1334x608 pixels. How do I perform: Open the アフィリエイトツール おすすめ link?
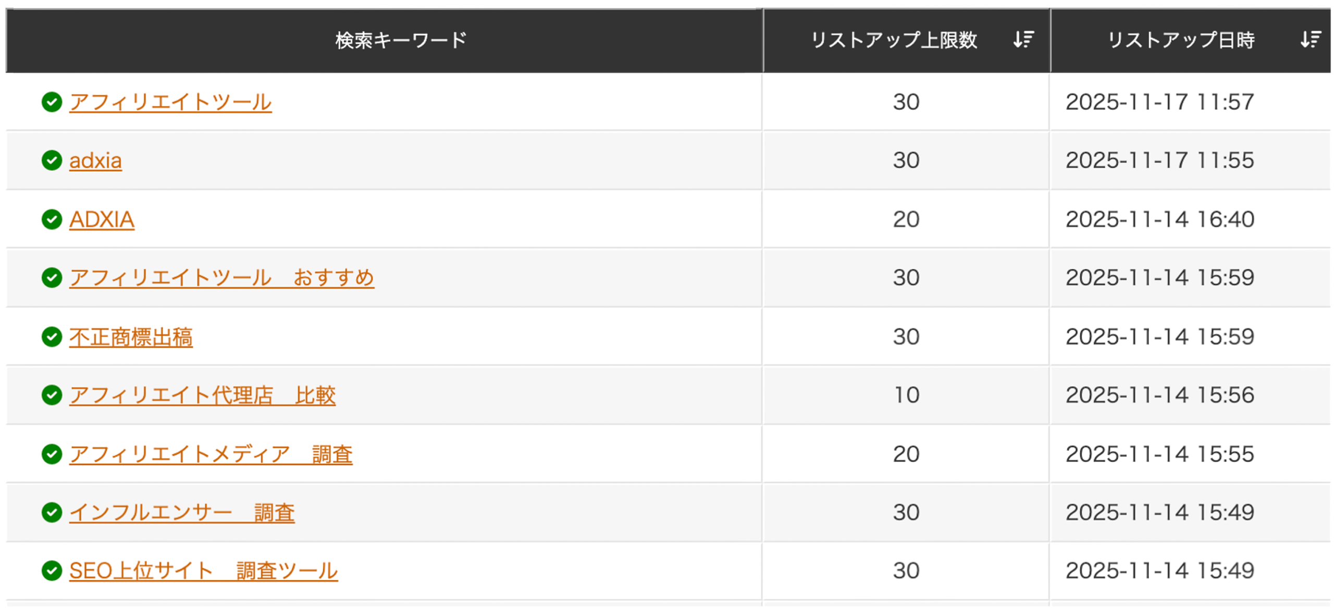[221, 278]
